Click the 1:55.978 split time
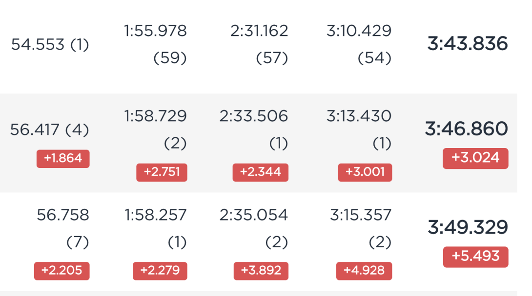Screen dimensions: 532x296 pyautogui.click(x=155, y=31)
